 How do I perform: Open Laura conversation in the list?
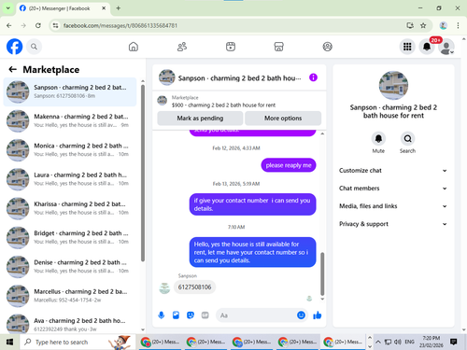[x=70, y=179]
